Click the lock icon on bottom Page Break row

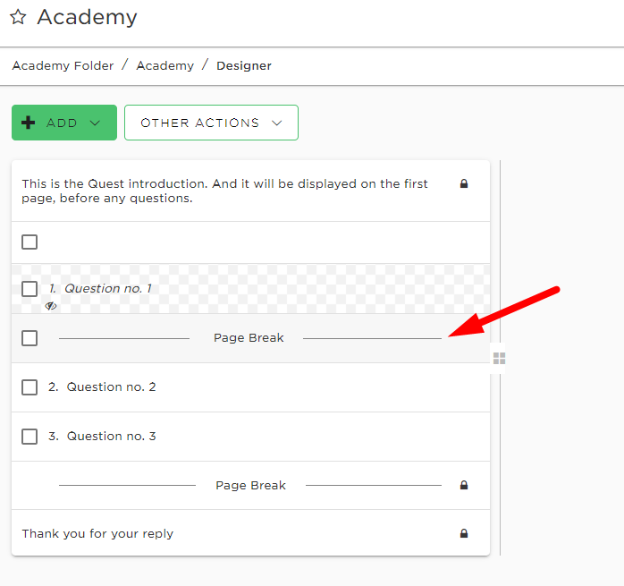[464, 485]
